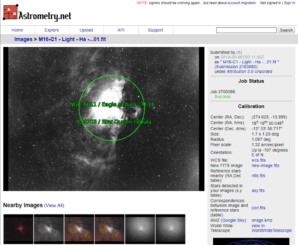The height and width of the screenshot is (245, 298).
Task: Open the red nebula nearby thumbnail
Action: tap(18, 229)
